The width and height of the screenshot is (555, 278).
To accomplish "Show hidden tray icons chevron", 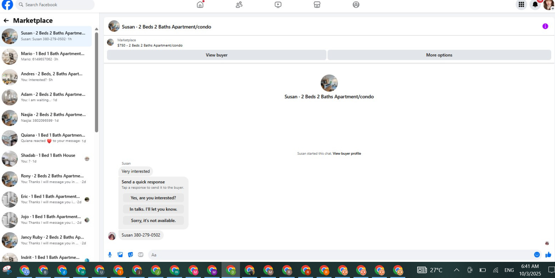I will 456,270.
